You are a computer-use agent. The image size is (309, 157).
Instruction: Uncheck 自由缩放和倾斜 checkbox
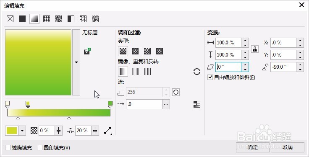click(x=210, y=77)
